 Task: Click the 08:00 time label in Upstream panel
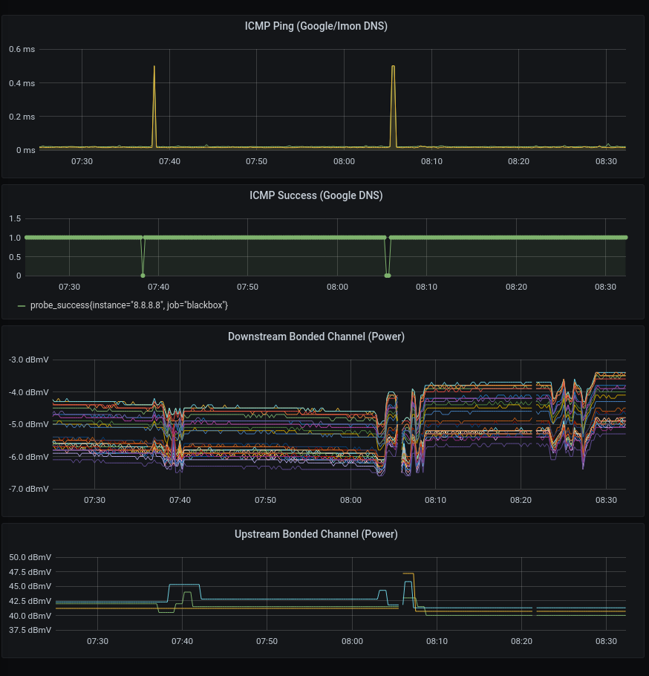click(x=352, y=642)
